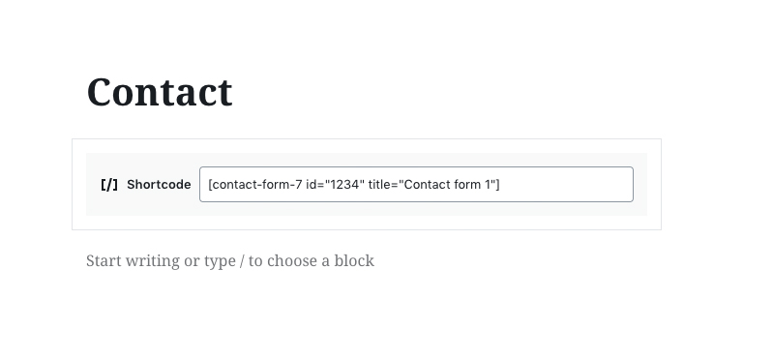Click the Contact page title

coord(160,92)
